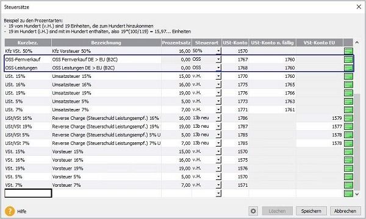Close the Steuersätze dialog

click(359, 7)
